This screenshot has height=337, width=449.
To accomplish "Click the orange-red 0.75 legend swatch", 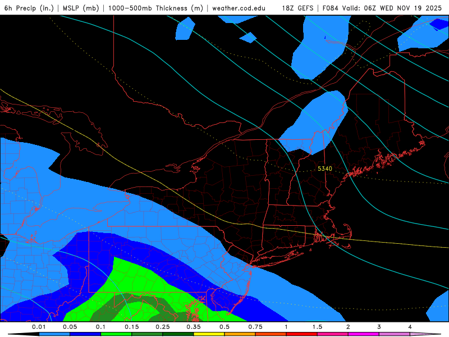I will pyautogui.click(x=271, y=334).
